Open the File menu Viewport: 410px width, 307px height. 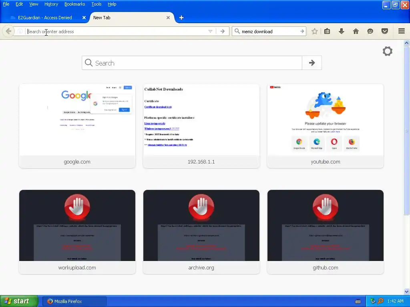(x=6, y=4)
